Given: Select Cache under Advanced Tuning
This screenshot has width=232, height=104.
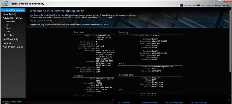Looking at the screenshot, I should (x=8, y=28).
